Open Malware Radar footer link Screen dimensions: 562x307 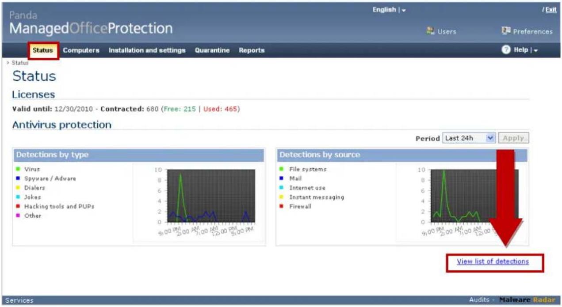pyautogui.click(x=527, y=300)
